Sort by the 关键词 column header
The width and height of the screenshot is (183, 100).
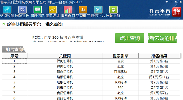tap(65, 56)
